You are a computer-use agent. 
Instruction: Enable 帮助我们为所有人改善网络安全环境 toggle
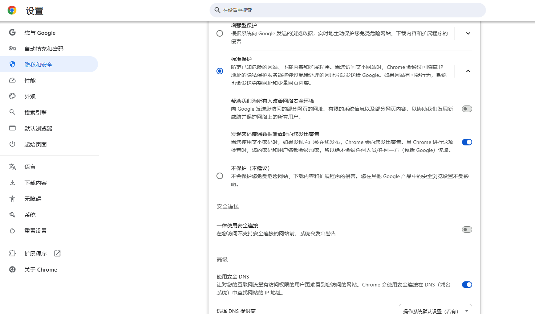pos(467,109)
